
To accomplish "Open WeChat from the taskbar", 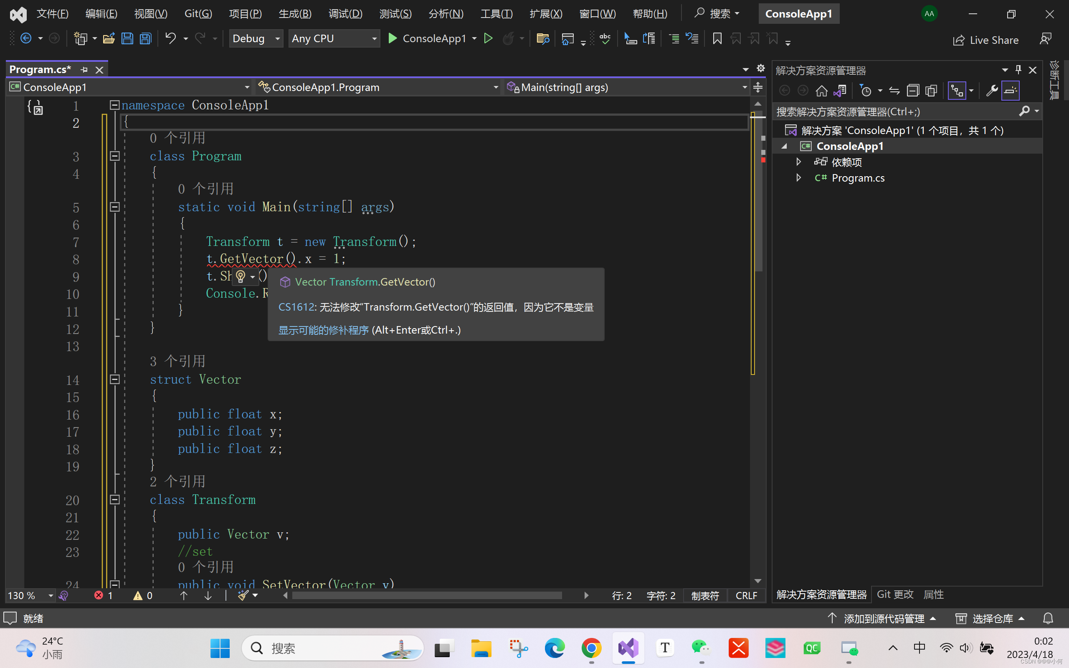I will coord(701,648).
